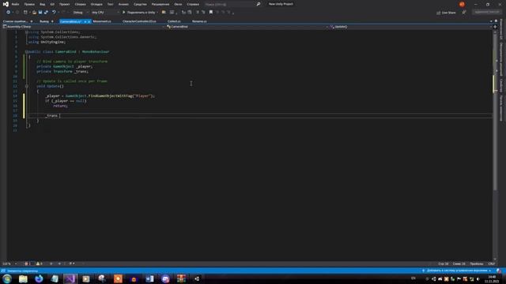The height and width of the screenshot is (284, 506).
Task: Switch to the Список ошибок tab
Action: (x=16, y=21)
